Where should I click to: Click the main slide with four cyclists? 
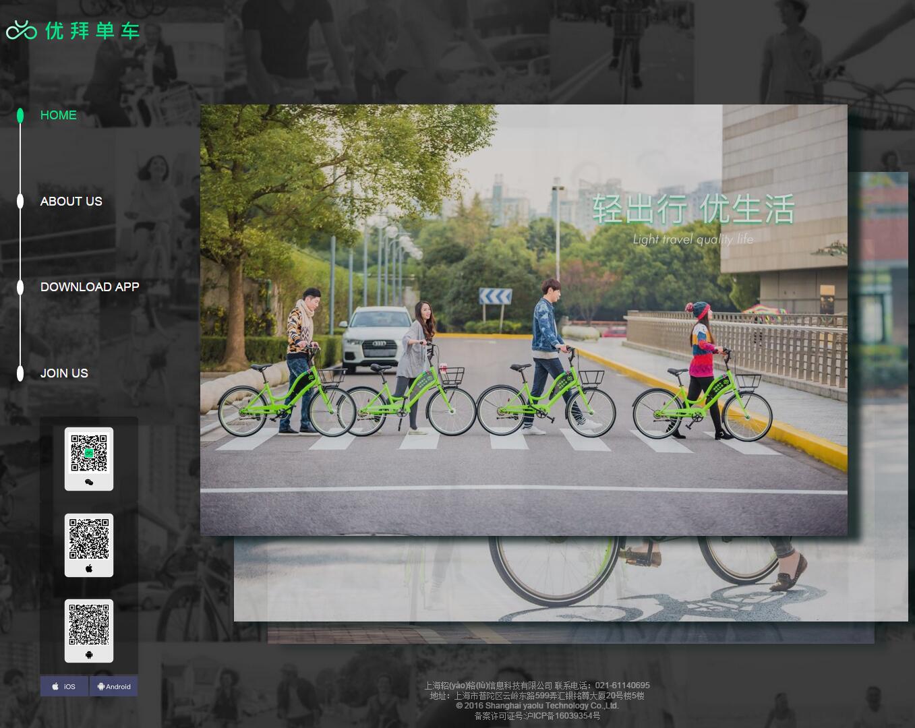tap(523, 320)
